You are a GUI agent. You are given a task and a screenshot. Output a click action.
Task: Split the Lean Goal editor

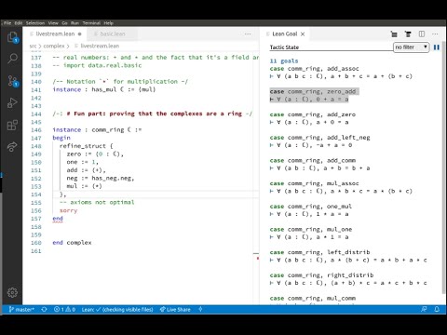pyautogui.click(x=422, y=34)
